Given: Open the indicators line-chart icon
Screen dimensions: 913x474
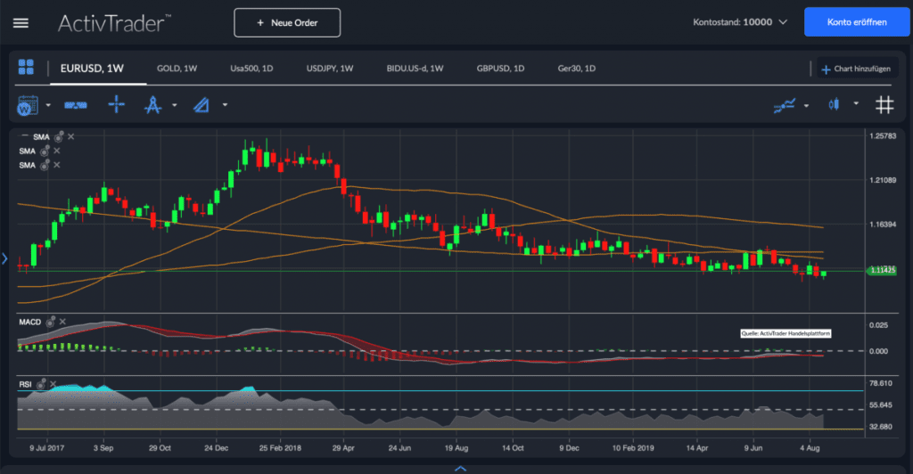Looking at the screenshot, I should point(785,105).
